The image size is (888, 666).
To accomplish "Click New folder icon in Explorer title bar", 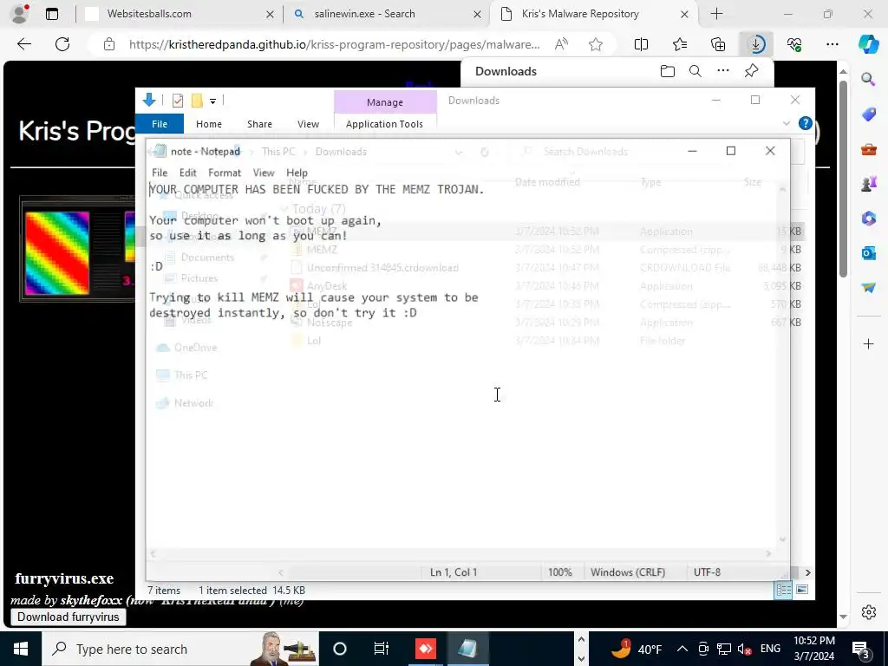I will [x=197, y=101].
